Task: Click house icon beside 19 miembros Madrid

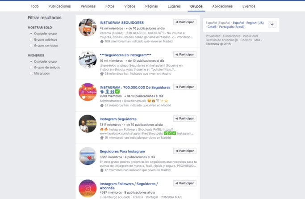Action: 102,138
